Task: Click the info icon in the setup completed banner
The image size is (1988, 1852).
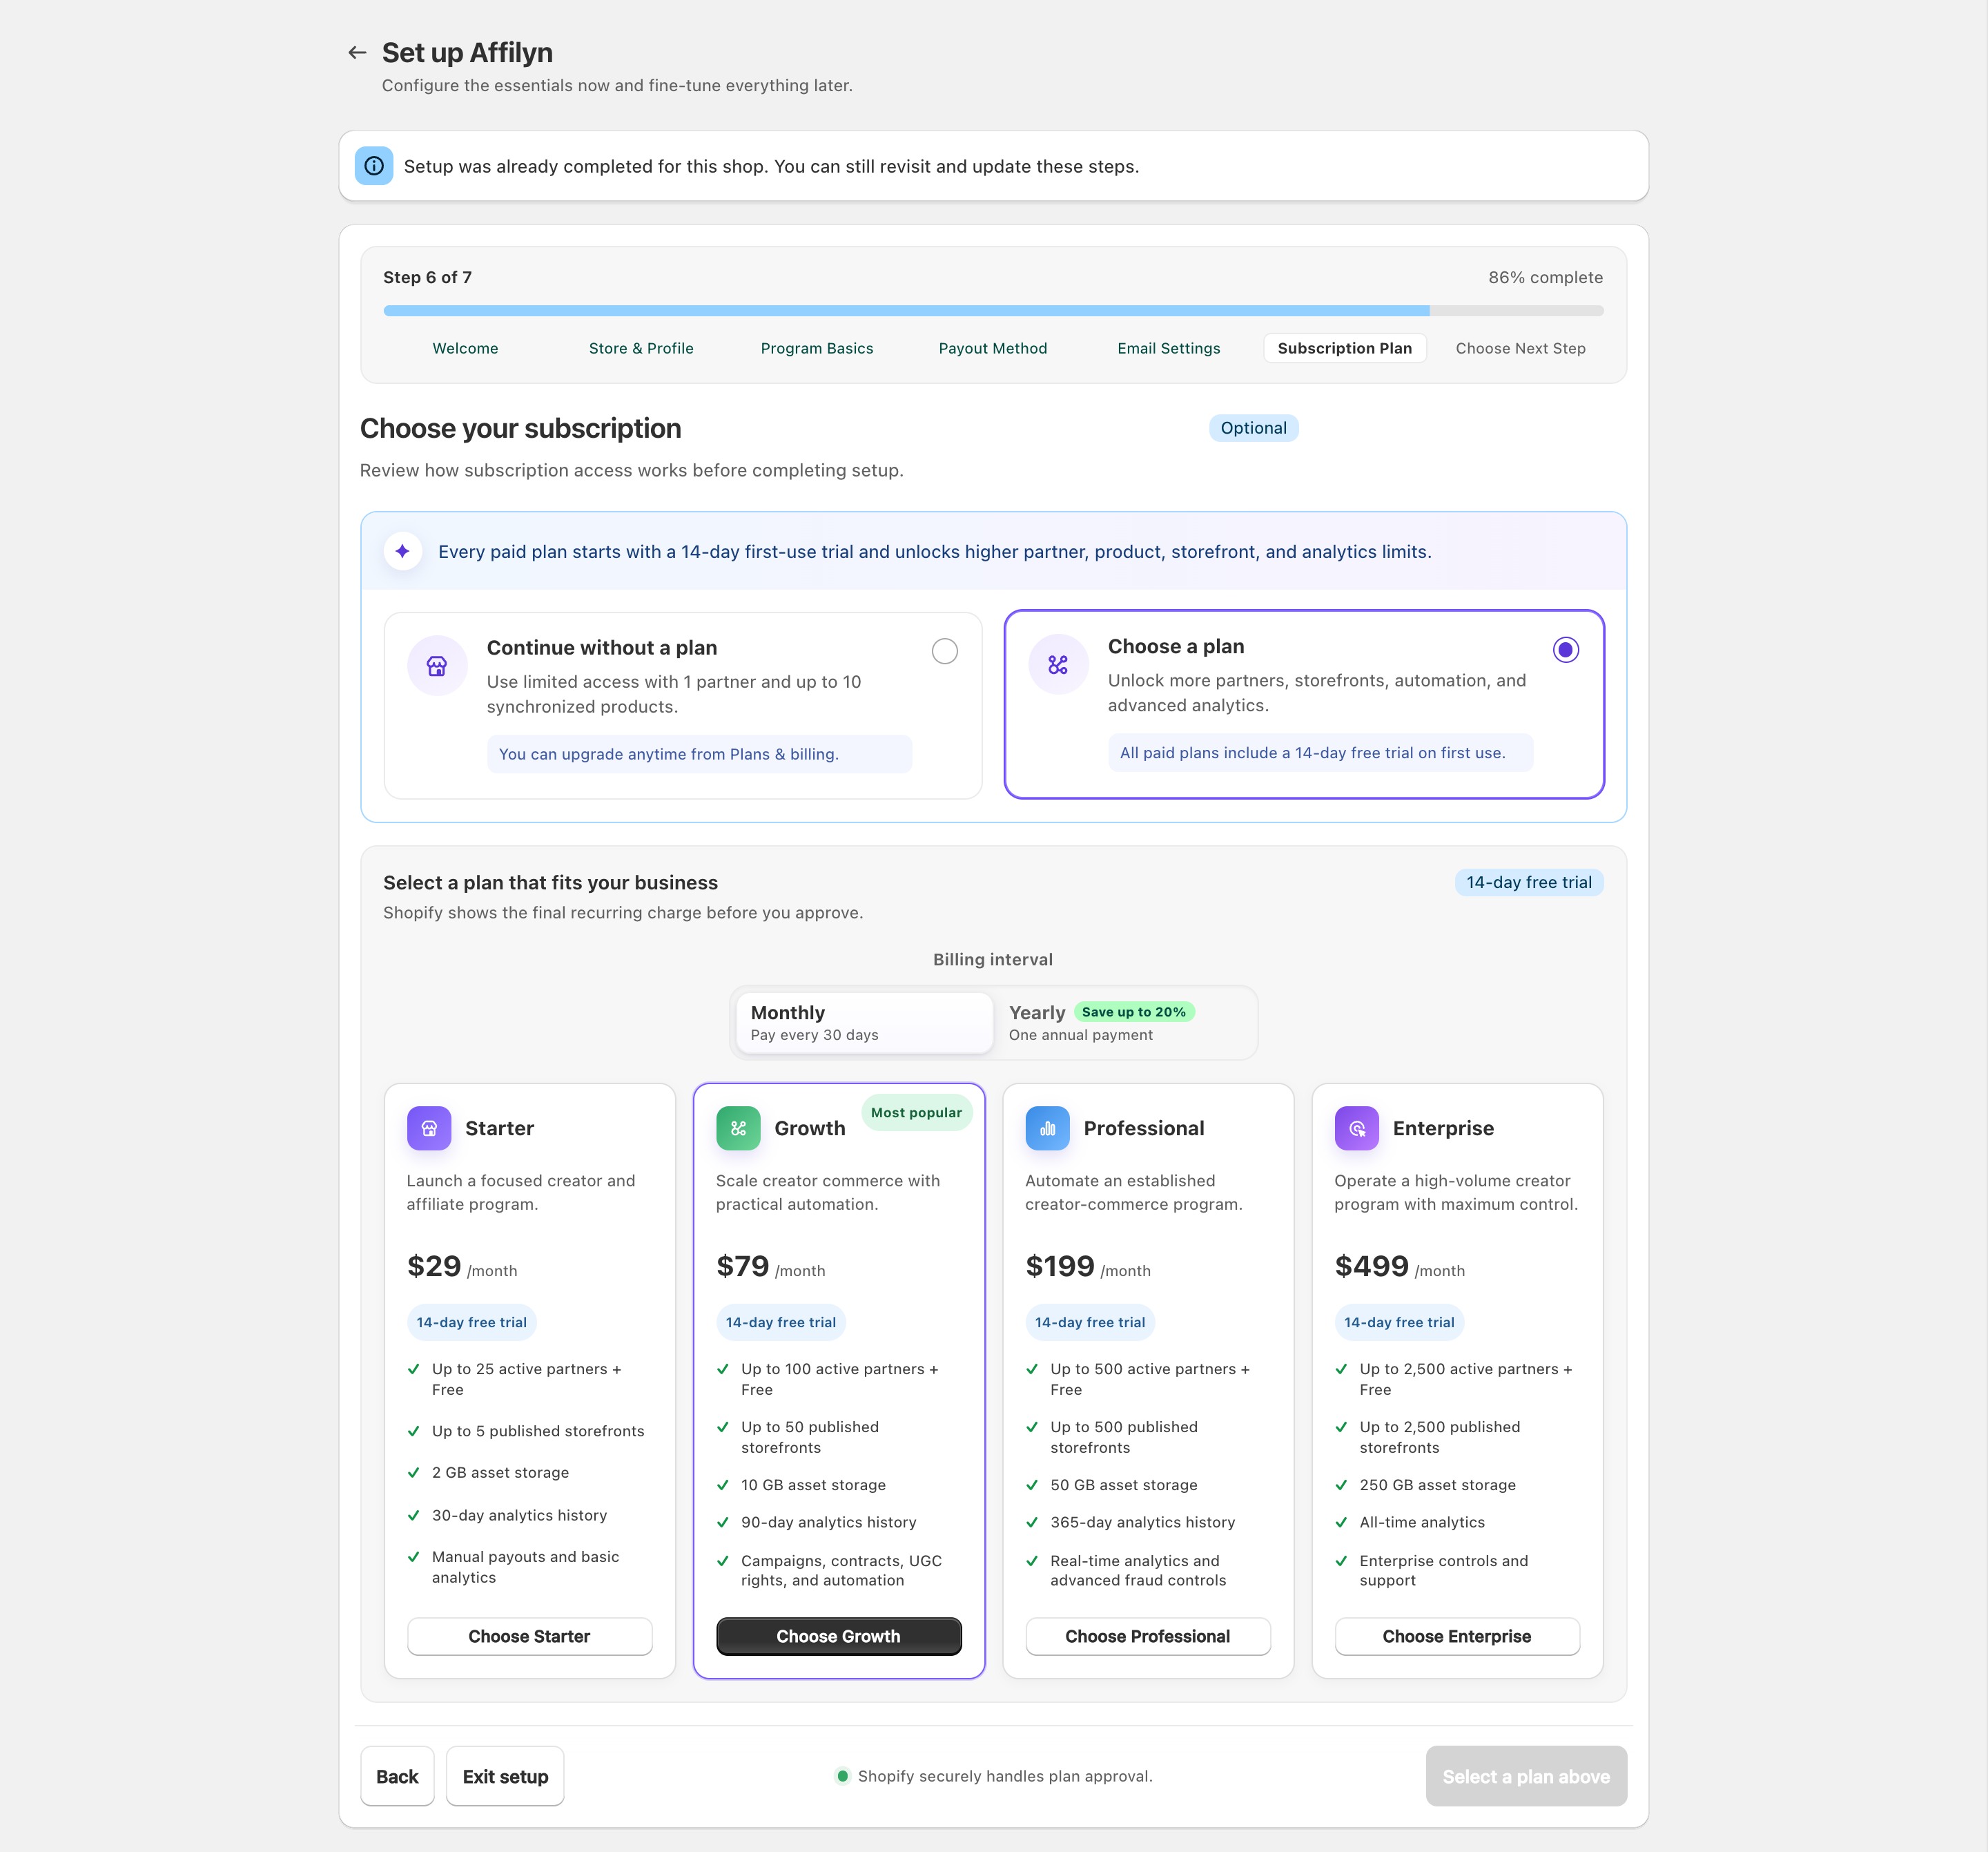Action: 374,166
